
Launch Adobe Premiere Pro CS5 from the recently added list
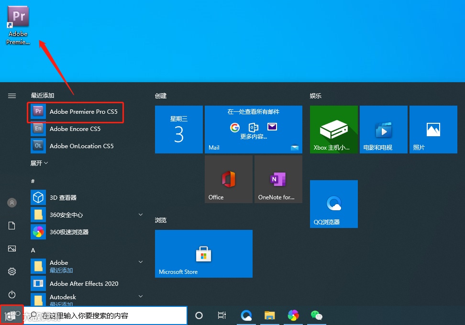pos(75,112)
